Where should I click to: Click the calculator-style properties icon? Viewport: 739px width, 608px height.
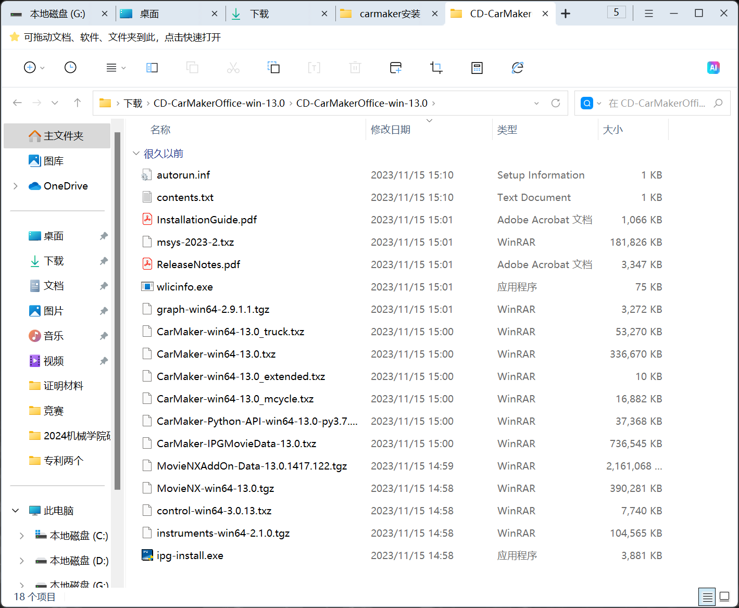[x=477, y=68]
